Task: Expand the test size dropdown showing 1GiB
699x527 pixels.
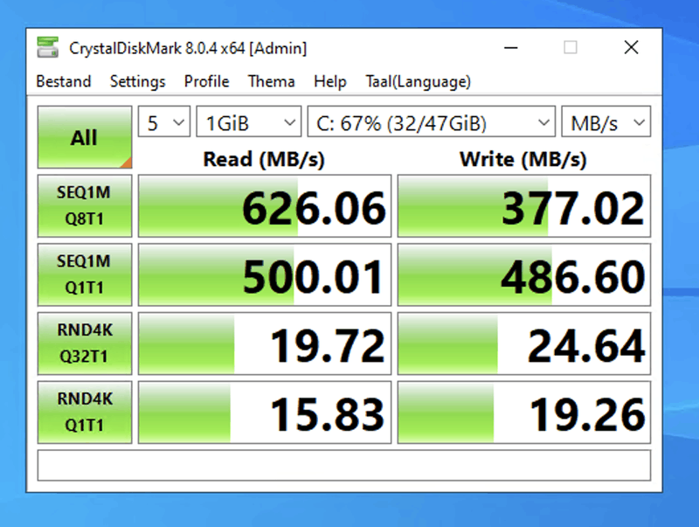Action: point(249,121)
